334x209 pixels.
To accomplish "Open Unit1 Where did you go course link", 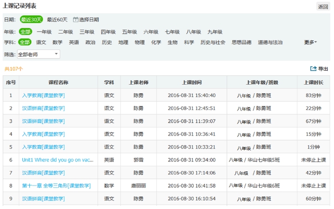I will (58, 160).
